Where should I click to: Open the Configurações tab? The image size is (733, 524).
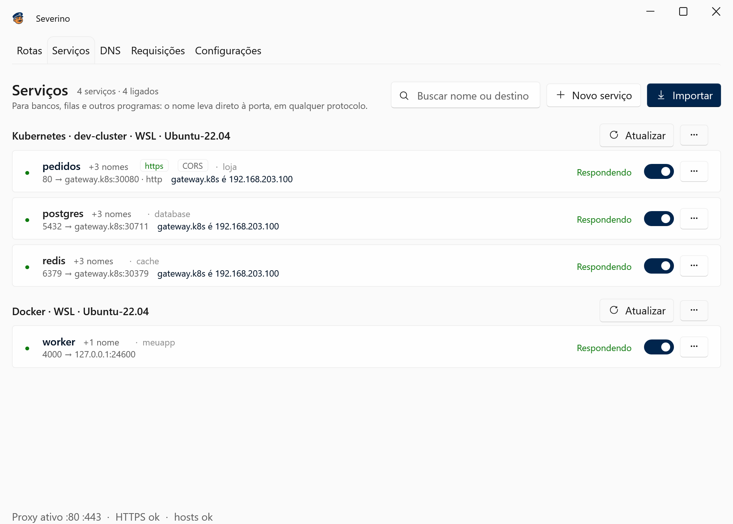click(x=228, y=51)
